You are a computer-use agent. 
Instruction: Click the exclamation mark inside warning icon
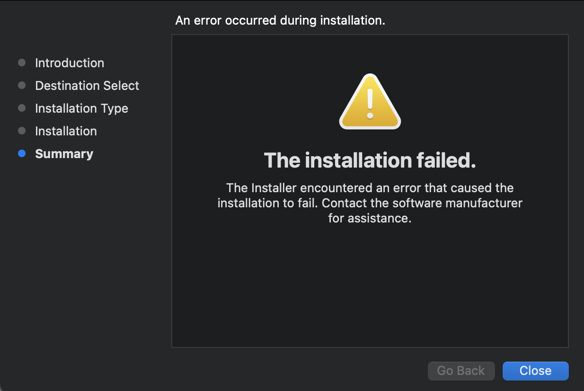tap(370, 104)
